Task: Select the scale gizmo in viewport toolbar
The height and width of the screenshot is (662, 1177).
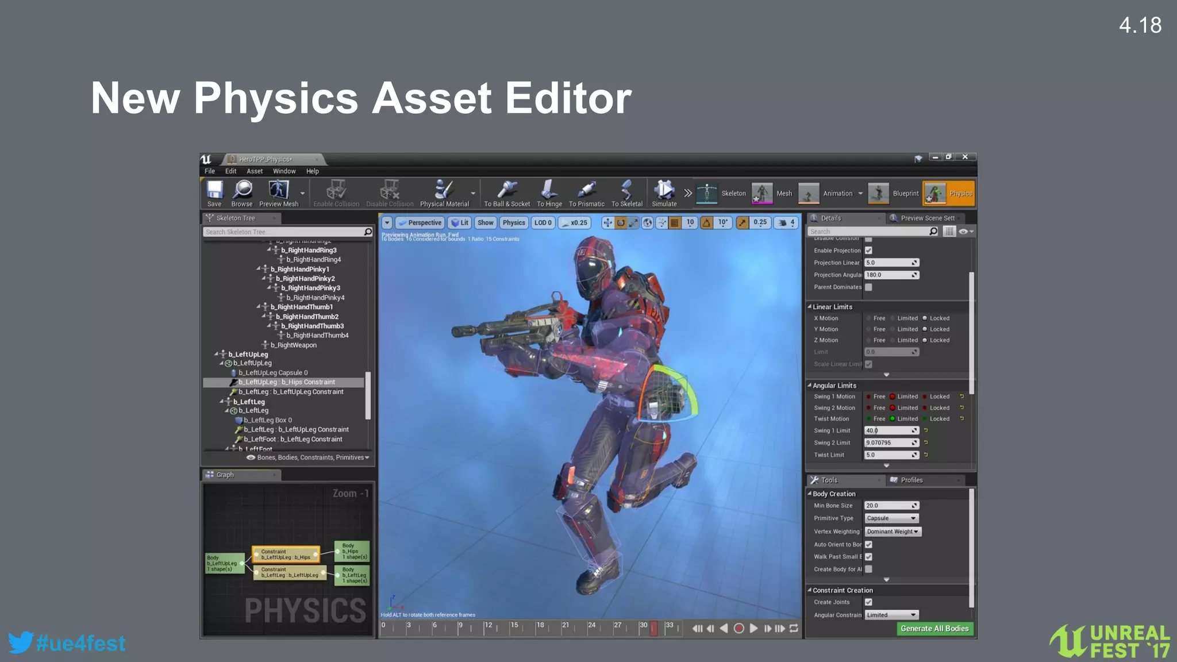Action: click(633, 223)
